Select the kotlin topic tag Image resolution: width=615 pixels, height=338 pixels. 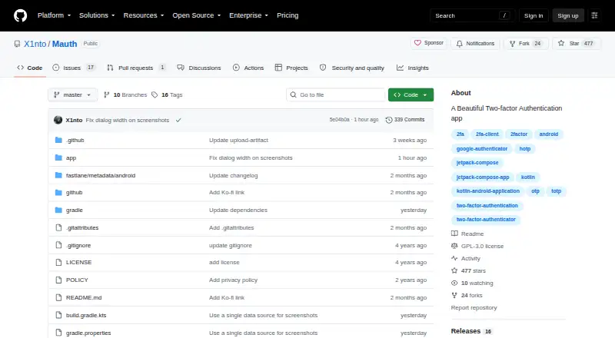tap(527, 177)
